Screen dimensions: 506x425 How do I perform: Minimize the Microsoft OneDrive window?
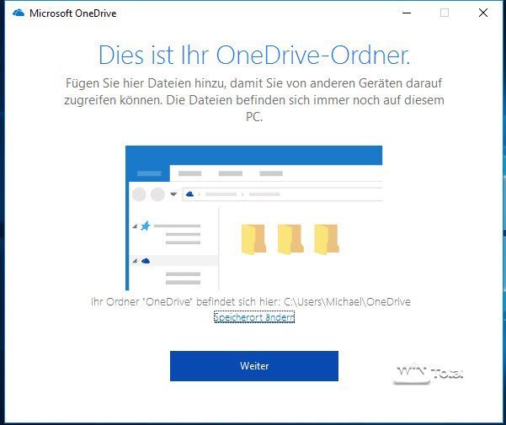point(407,13)
